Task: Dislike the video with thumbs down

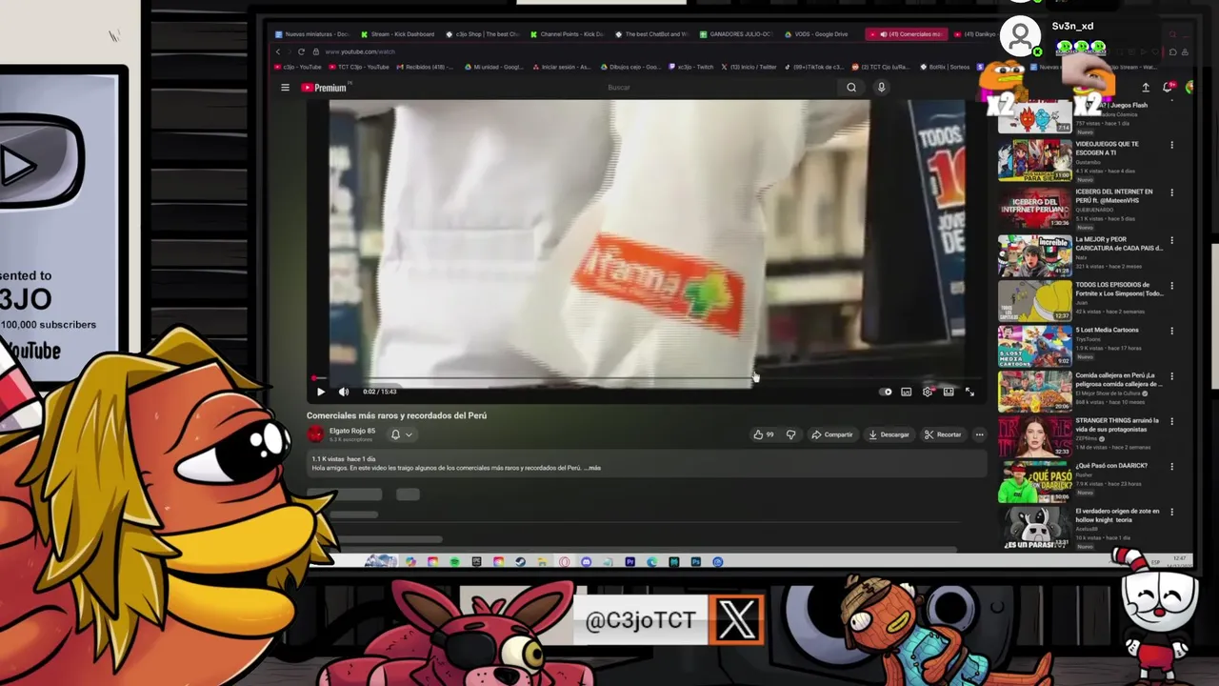Action: 790,434
